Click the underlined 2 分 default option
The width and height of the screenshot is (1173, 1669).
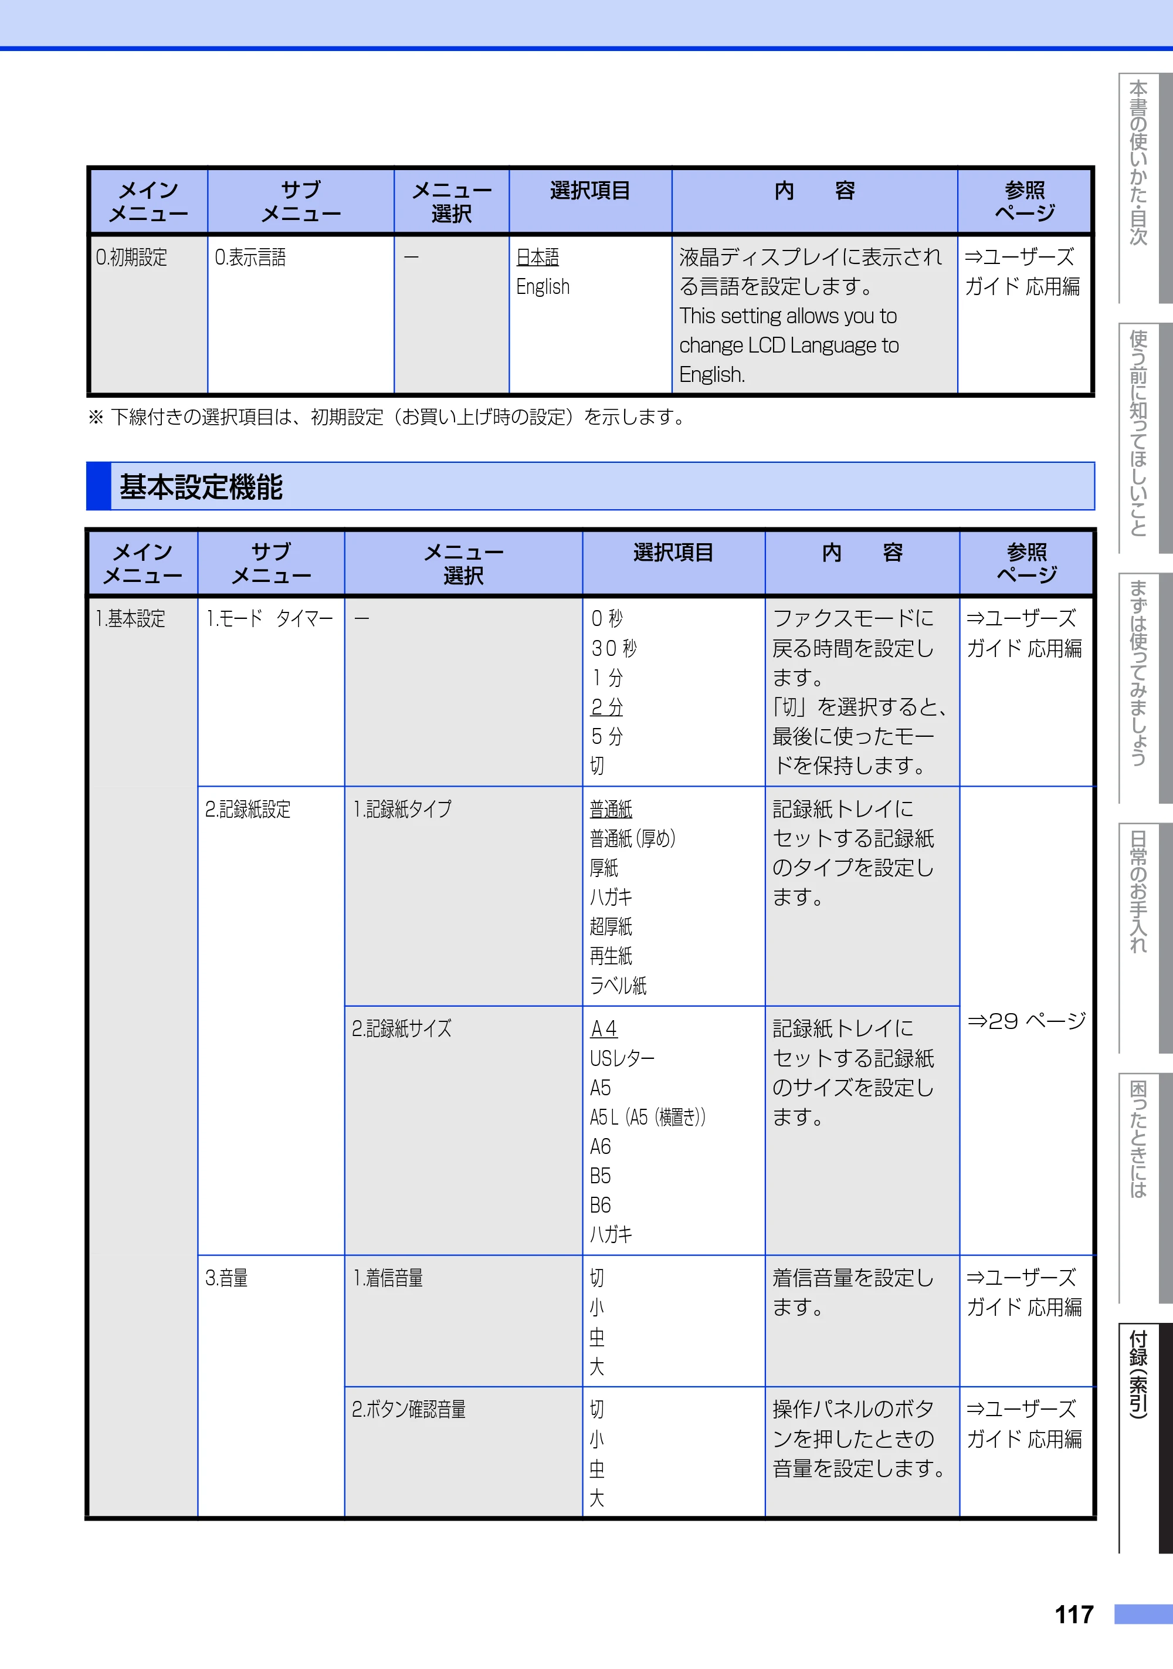(x=607, y=706)
